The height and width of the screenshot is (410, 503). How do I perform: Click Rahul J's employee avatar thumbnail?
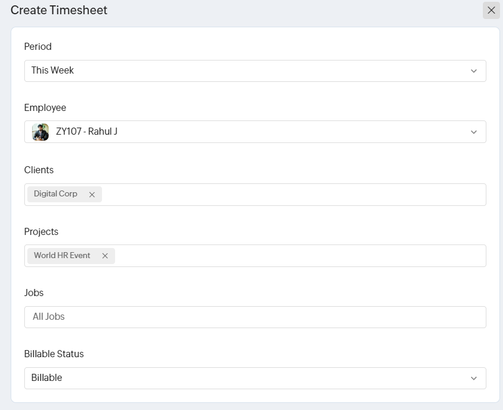click(x=40, y=132)
